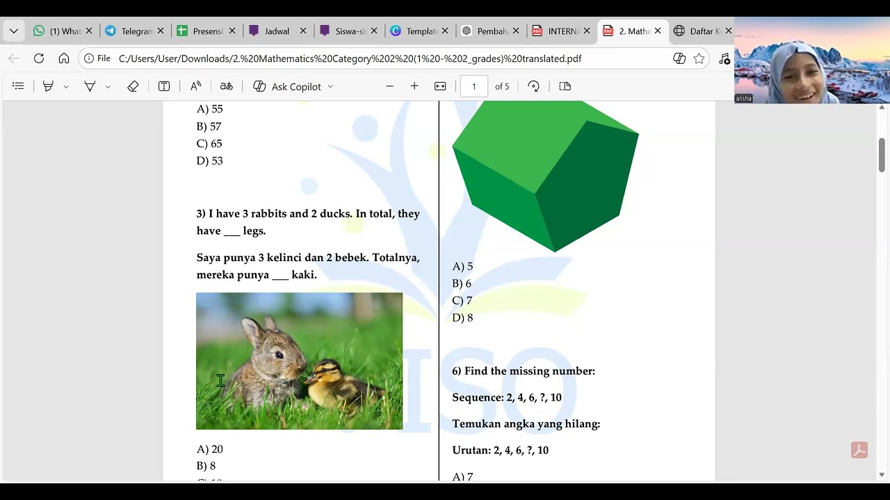Add this page to favorites star

tap(699, 58)
